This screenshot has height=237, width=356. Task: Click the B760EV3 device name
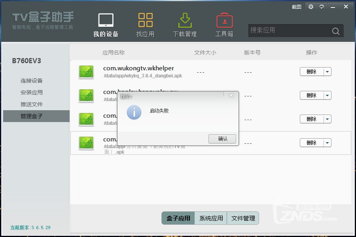[x=27, y=61]
